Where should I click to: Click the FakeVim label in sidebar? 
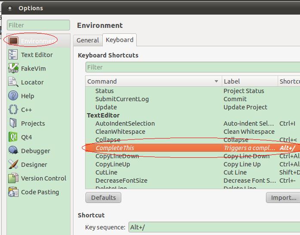coord(33,69)
